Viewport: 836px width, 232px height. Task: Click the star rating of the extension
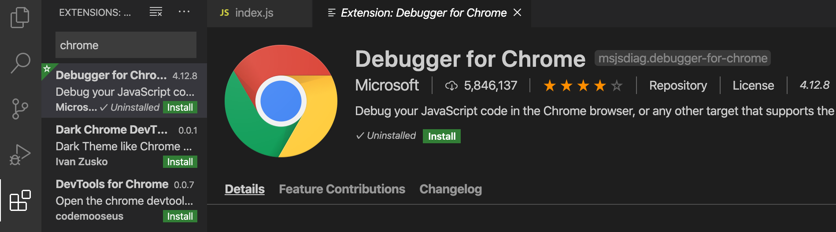[x=583, y=86]
